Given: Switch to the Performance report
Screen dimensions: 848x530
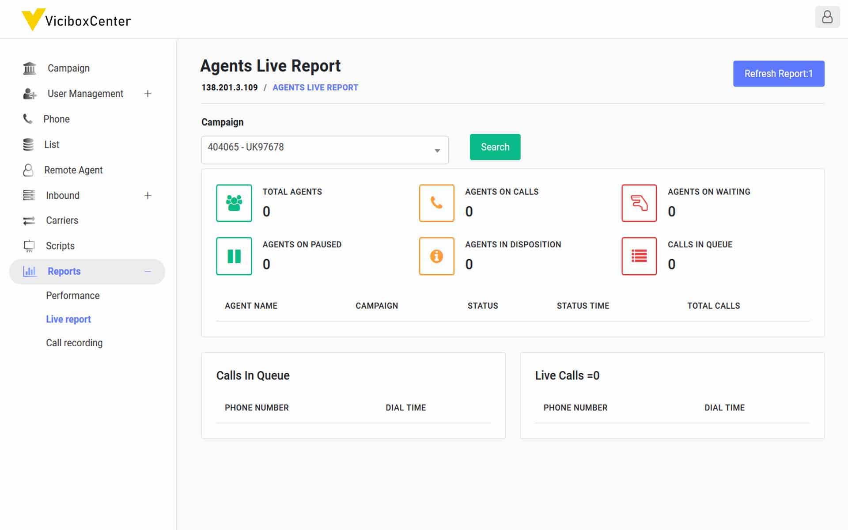Looking at the screenshot, I should (x=73, y=295).
